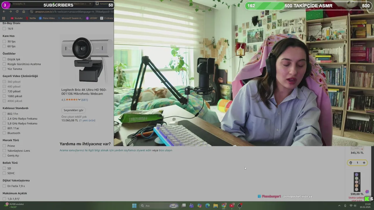Enable the Düşük Işık filter
The width and height of the screenshot is (374, 210).
(4, 59)
